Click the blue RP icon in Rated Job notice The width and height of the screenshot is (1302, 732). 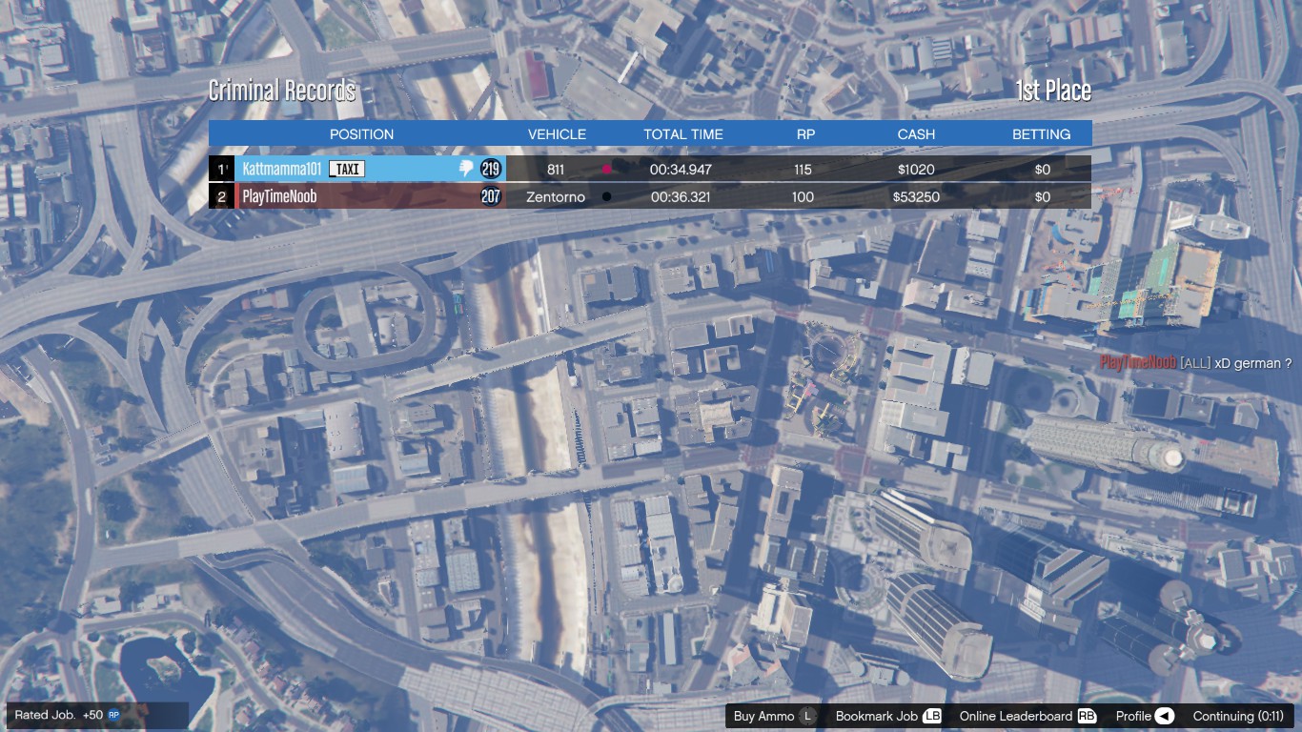[x=113, y=715]
